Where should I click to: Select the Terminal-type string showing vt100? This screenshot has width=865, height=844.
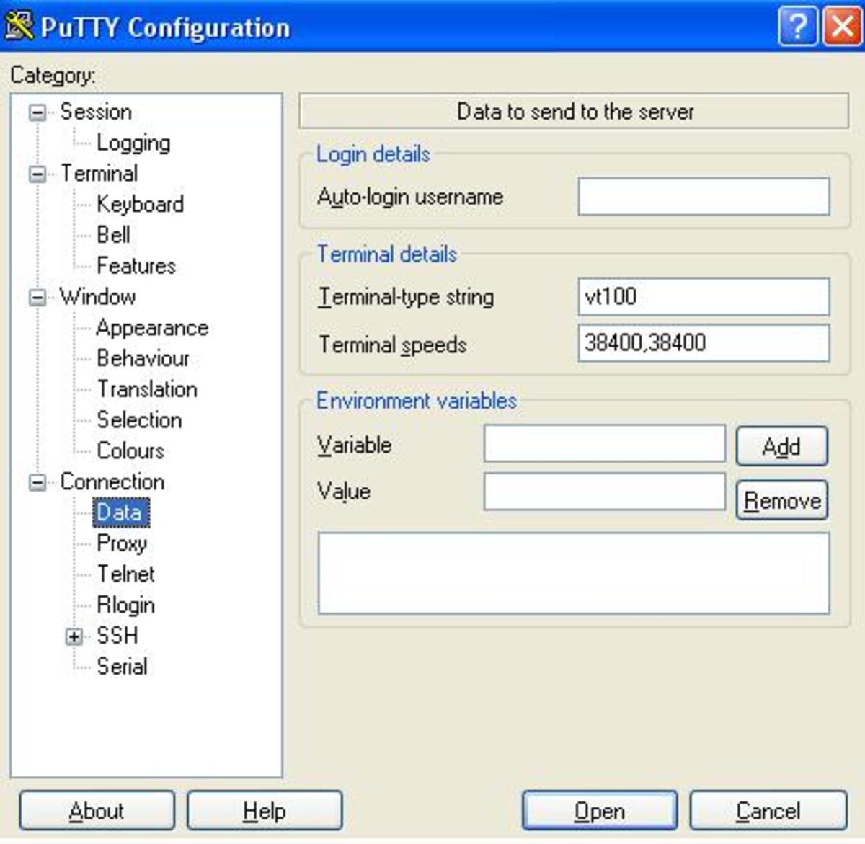[x=703, y=296]
